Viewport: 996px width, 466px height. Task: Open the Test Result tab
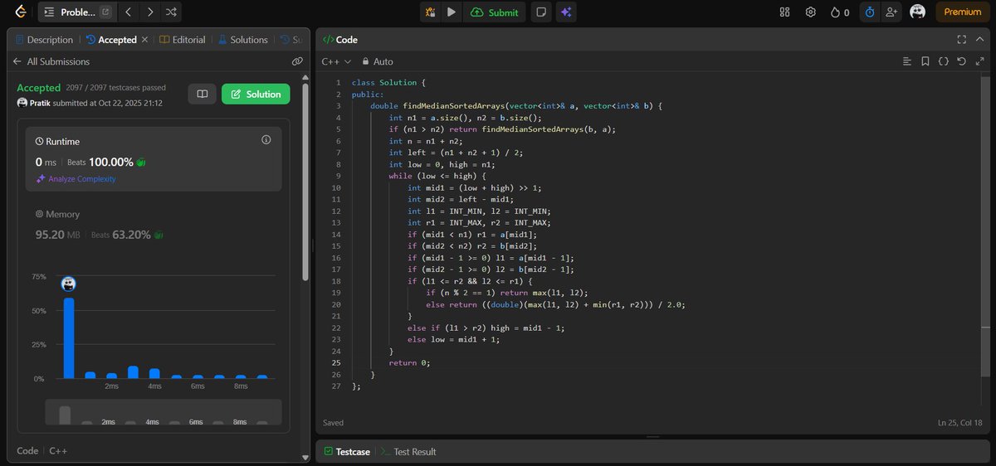click(x=408, y=451)
